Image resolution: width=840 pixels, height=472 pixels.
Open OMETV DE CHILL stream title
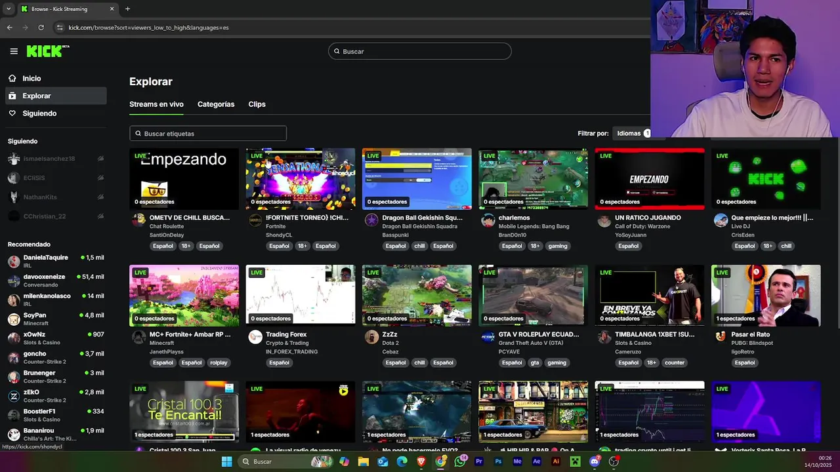tap(190, 218)
